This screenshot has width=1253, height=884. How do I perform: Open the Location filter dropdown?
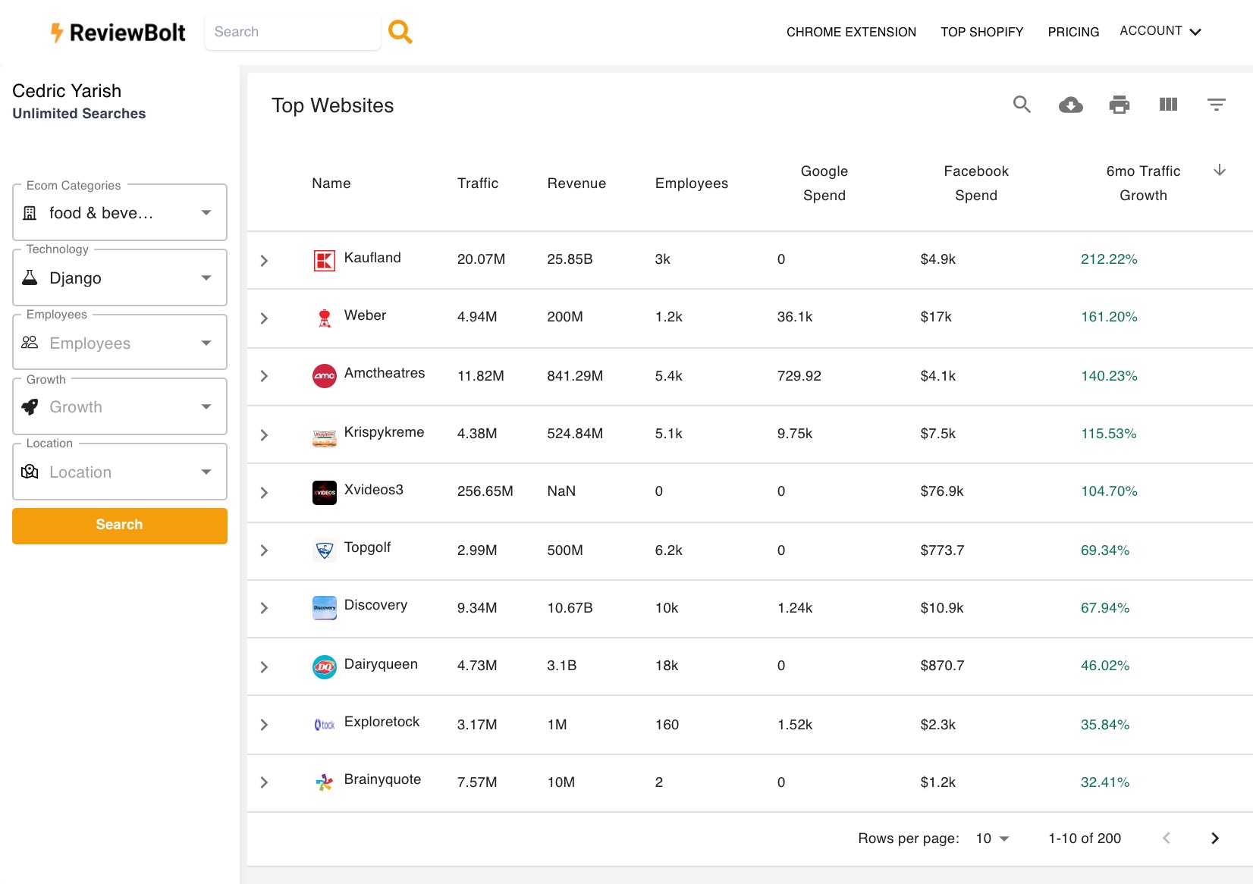click(x=120, y=472)
